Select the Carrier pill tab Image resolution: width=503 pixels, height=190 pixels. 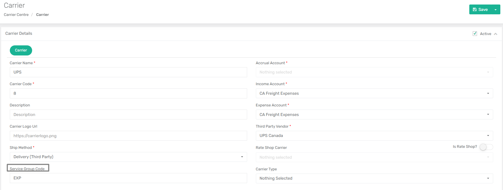pos(21,50)
